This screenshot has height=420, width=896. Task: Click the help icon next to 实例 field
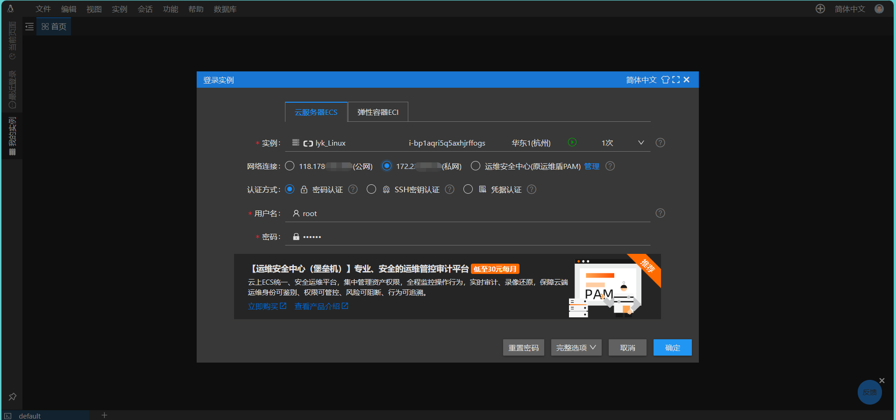pyautogui.click(x=660, y=143)
